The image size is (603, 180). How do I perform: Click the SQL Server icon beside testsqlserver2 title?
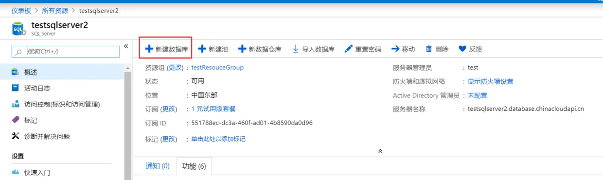(18, 29)
